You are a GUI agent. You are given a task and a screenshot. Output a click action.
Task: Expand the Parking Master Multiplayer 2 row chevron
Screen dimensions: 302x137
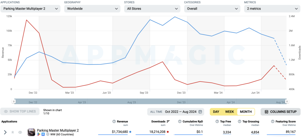pyautogui.click(x=5, y=132)
